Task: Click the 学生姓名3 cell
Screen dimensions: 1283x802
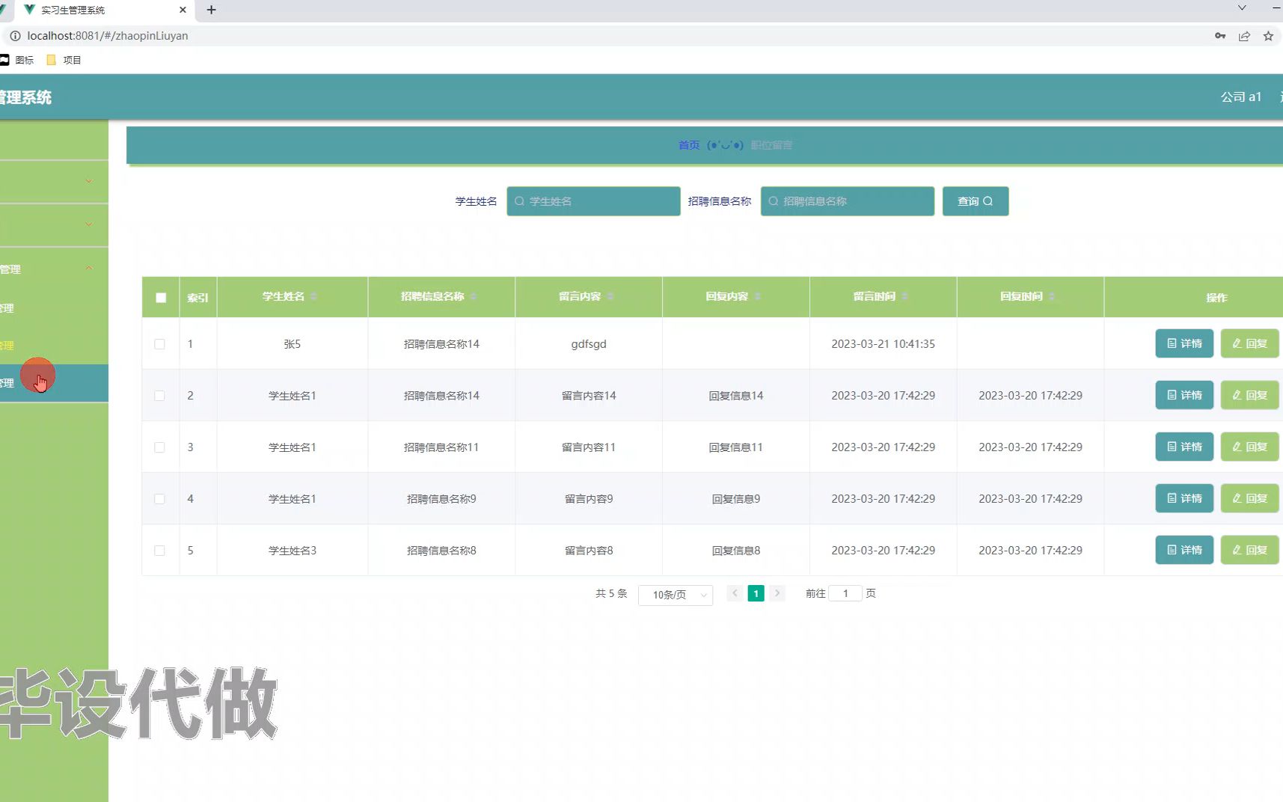Action: click(293, 551)
